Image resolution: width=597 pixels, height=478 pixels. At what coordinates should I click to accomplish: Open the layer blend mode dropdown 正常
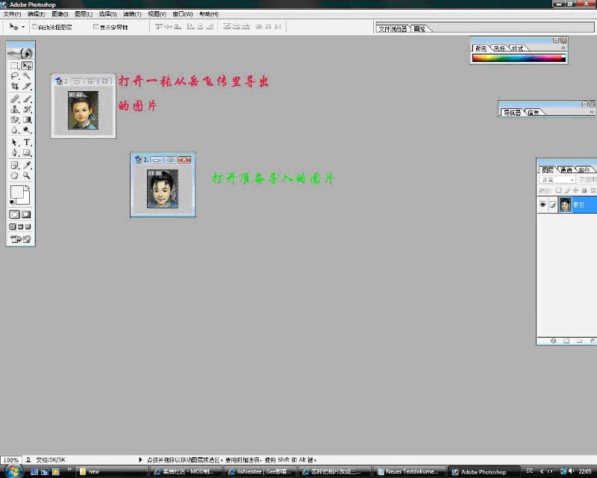pos(557,180)
